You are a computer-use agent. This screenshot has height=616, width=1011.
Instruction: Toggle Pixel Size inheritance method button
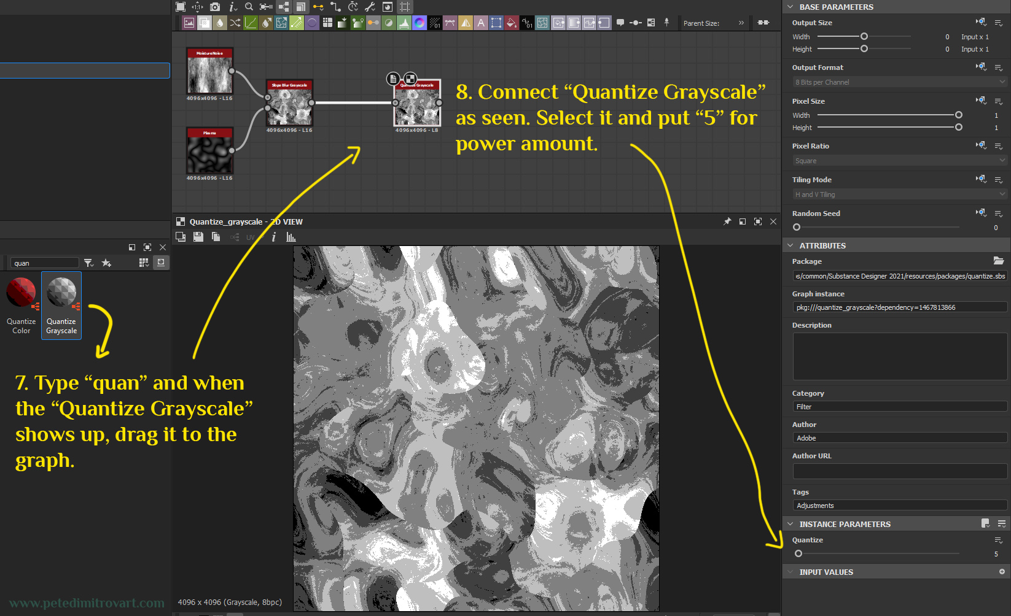981,101
